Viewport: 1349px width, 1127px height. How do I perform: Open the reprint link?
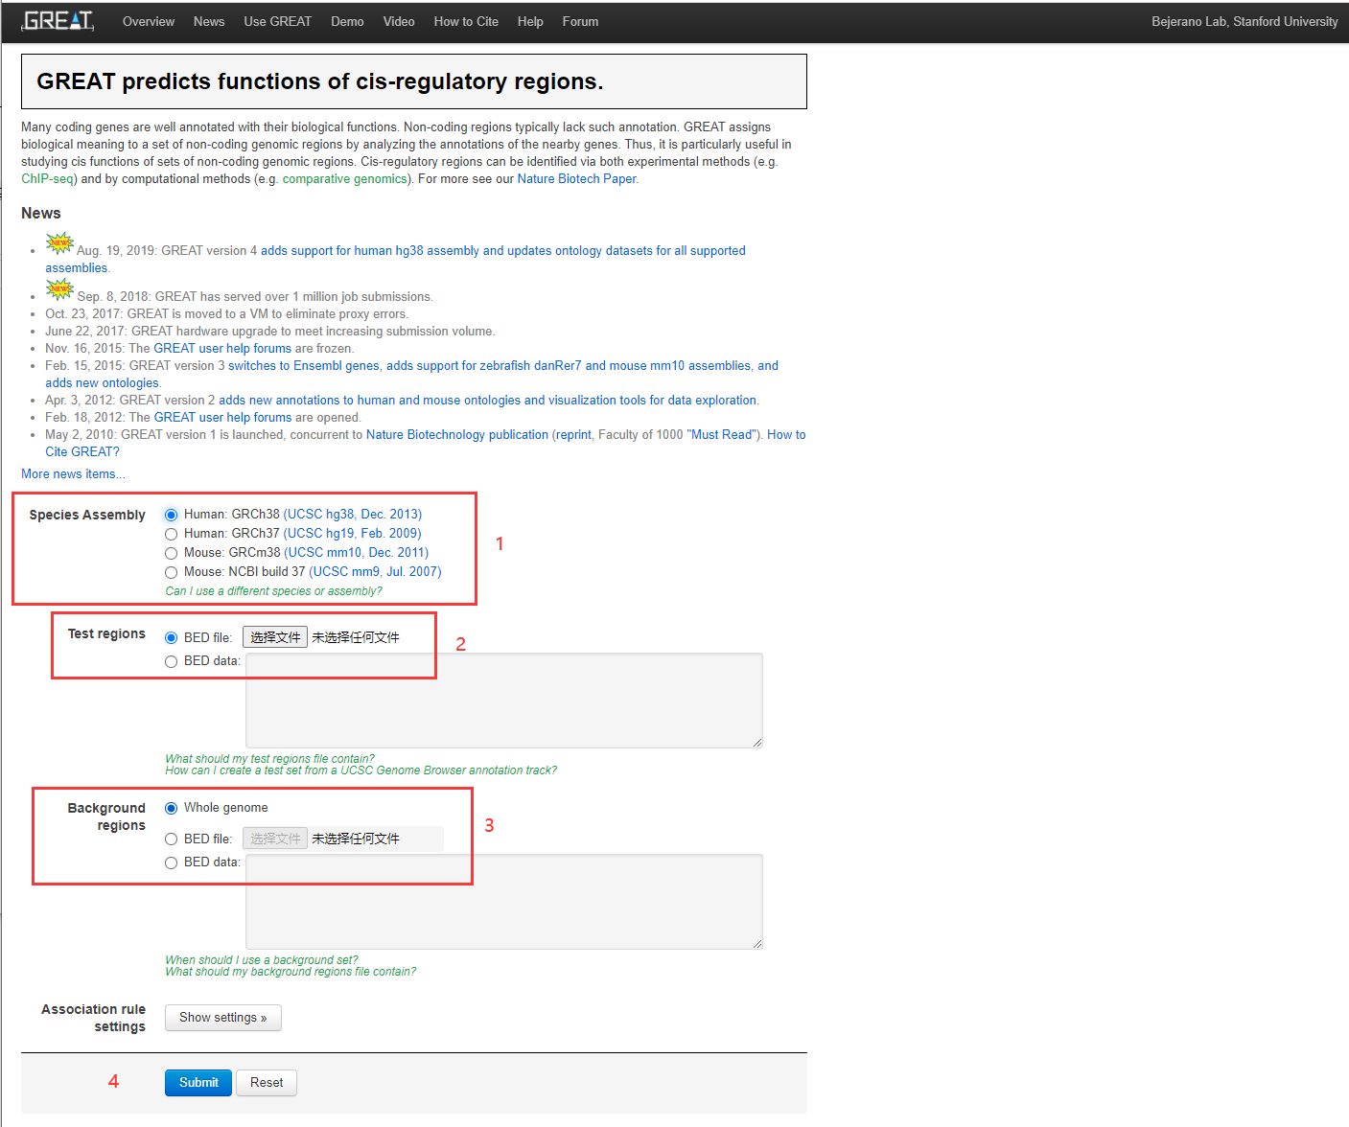click(573, 435)
